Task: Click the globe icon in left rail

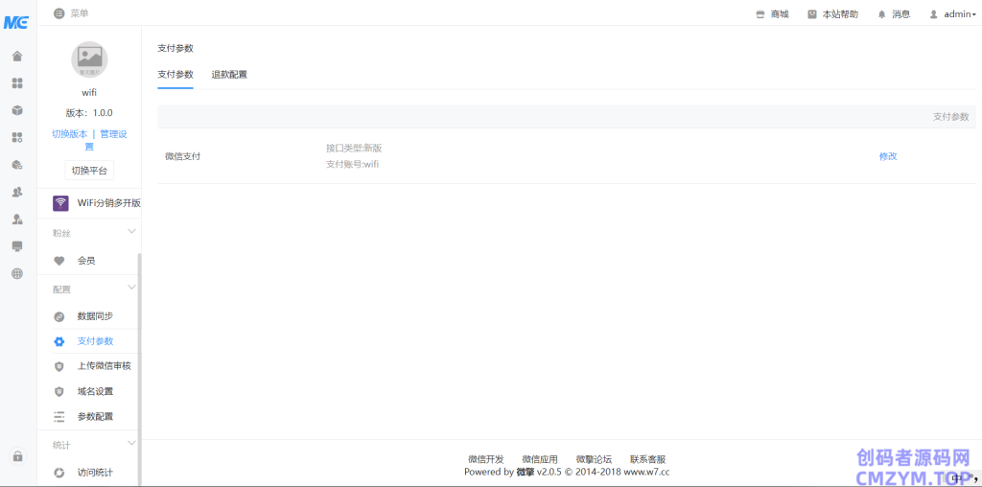Action: (17, 273)
